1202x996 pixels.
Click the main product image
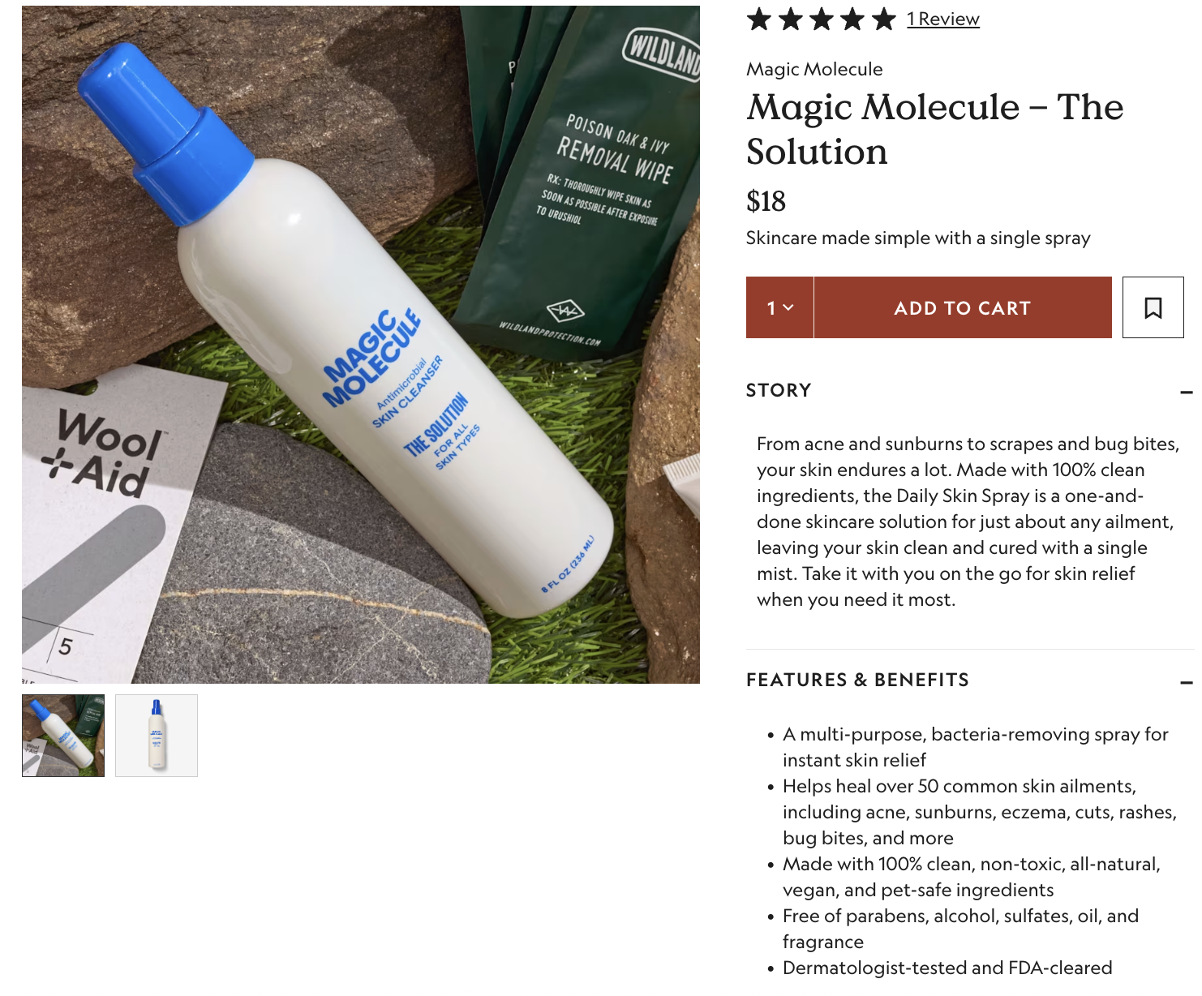[x=361, y=345]
